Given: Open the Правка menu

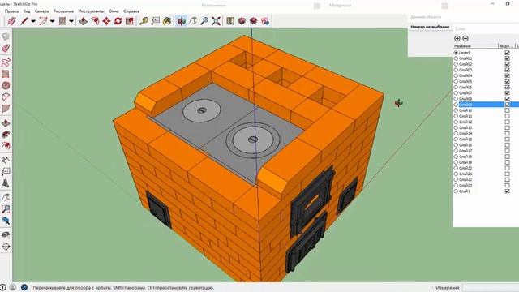Looking at the screenshot, I should click(x=11, y=11).
